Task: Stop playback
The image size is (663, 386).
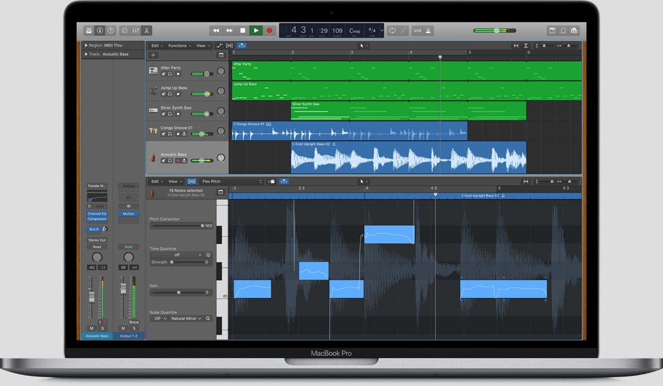Action: [x=243, y=30]
